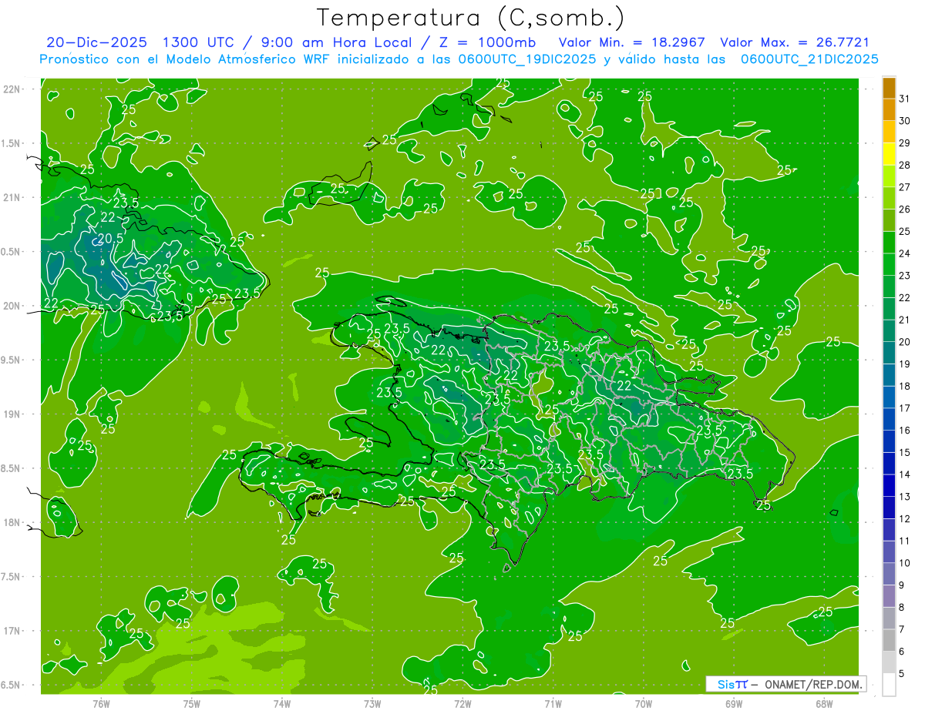Image resolution: width=925 pixels, height=714 pixels.
Task: Click the title 'Temperatura (C,somb.)'
Action: click(x=470, y=17)
